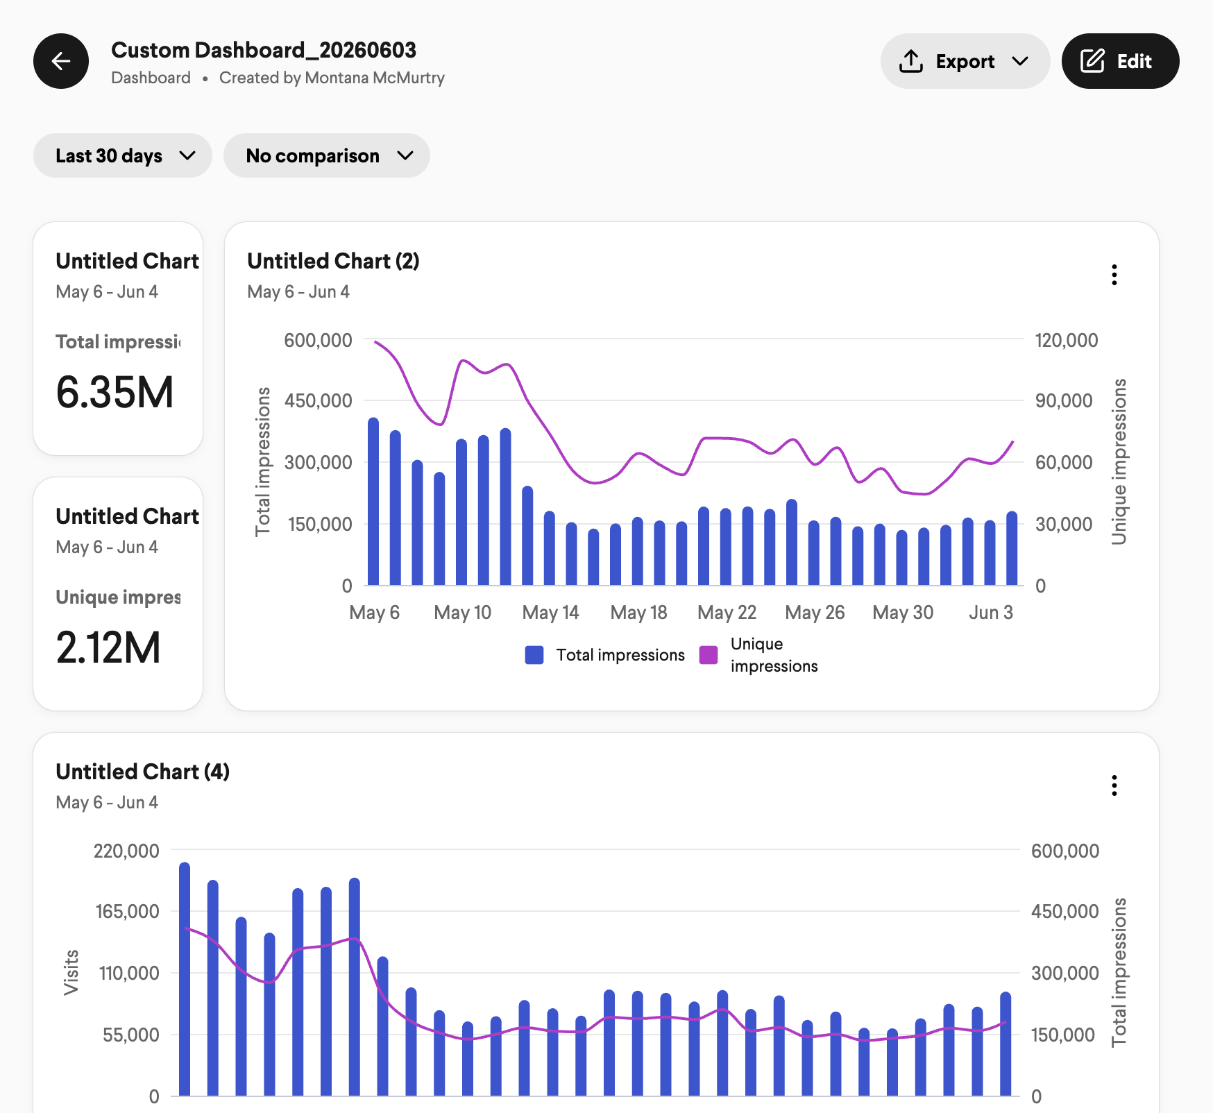The image size is (1213, 1113).
Task: Open the Export dropdown menu
Action: [965, 61]
